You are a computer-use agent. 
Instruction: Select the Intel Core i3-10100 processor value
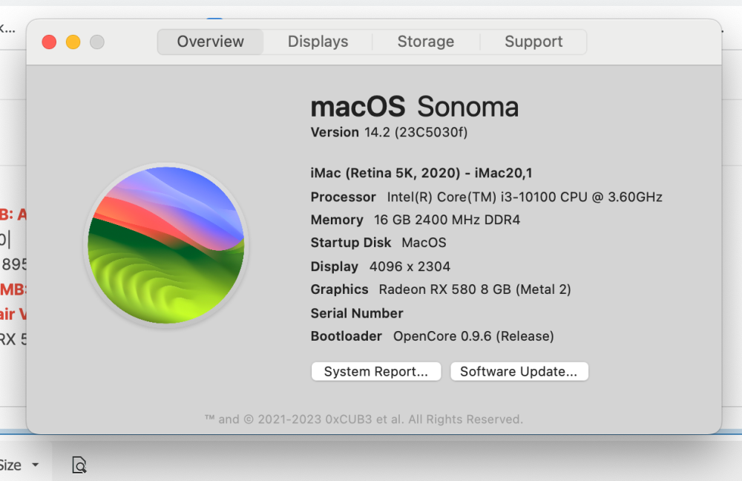[x=525, y=197]
